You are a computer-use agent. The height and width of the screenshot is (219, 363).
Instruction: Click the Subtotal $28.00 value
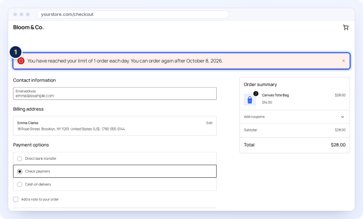click(340, 130)
